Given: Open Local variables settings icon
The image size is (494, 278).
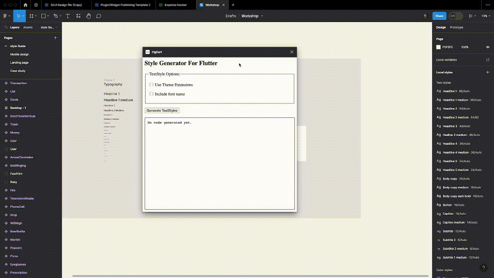Looking at the screenshot, I should point(488,60).
